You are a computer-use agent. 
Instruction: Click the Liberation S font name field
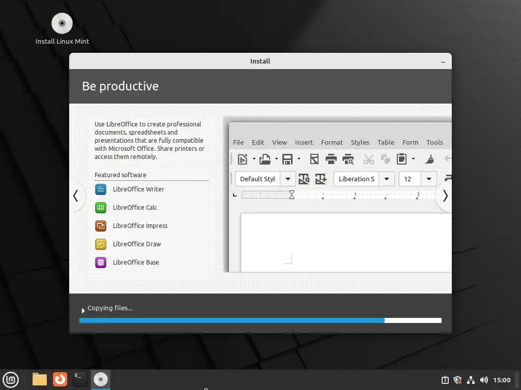(357, 179)
